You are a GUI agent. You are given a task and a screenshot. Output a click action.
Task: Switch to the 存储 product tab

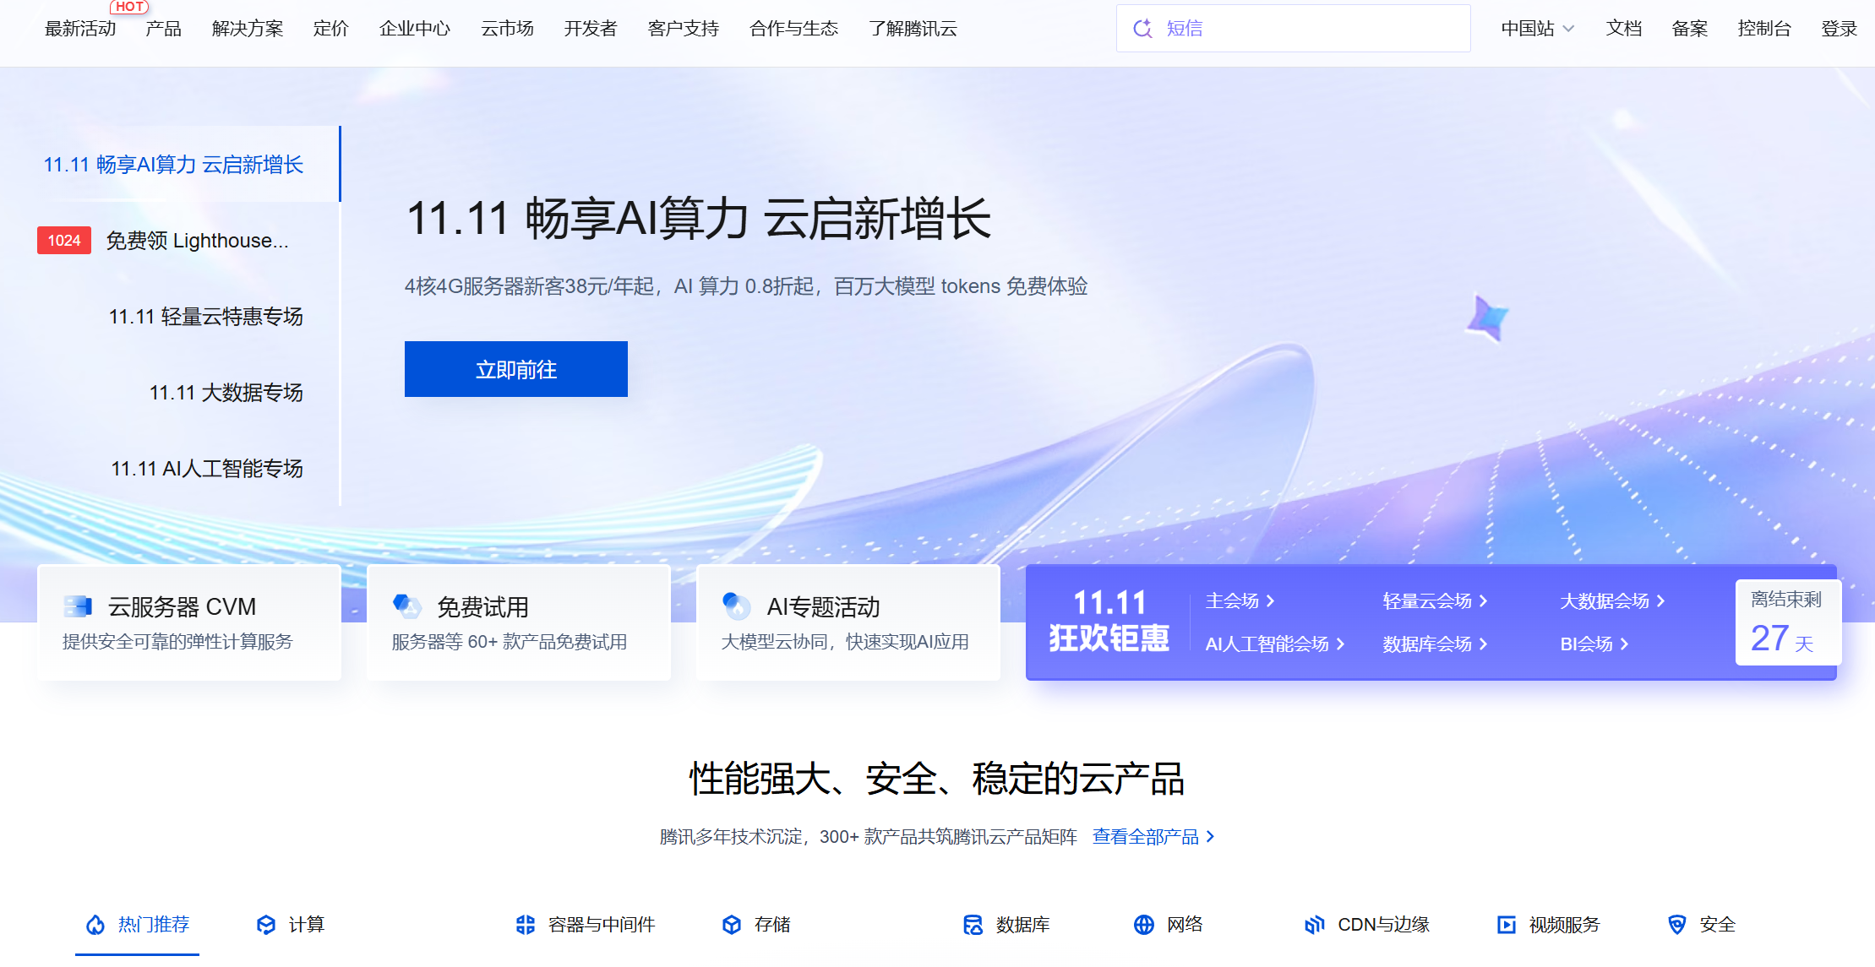pyautogui.click(x=756, y=925)
